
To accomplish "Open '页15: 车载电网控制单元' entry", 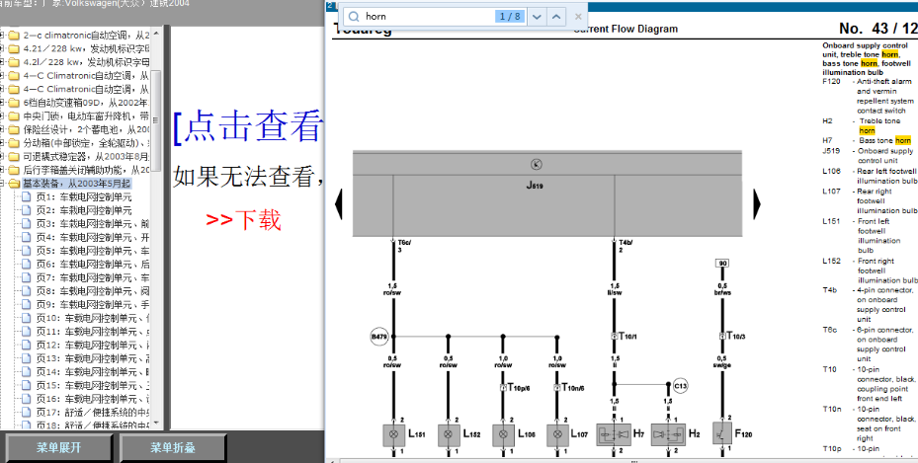I will [x=93, y=385].
